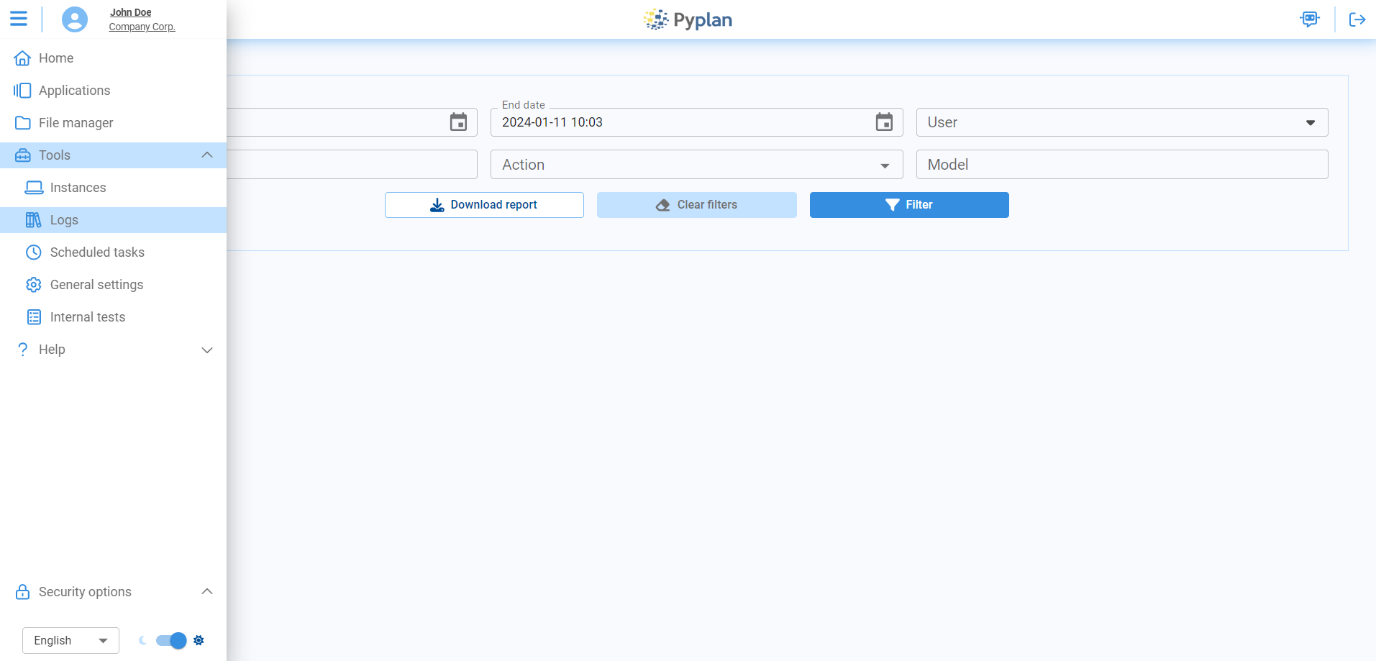The height and width of the screenshot is (661, 1376).
Task: Click the File manager folder icon
Action: pyautogui.click(x=23, y=123)
